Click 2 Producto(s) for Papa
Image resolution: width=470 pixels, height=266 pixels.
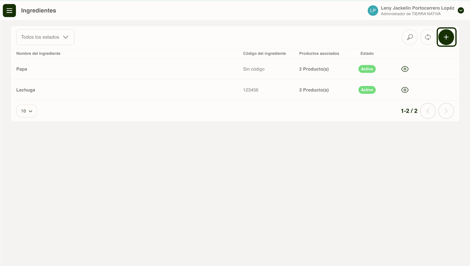314,69
